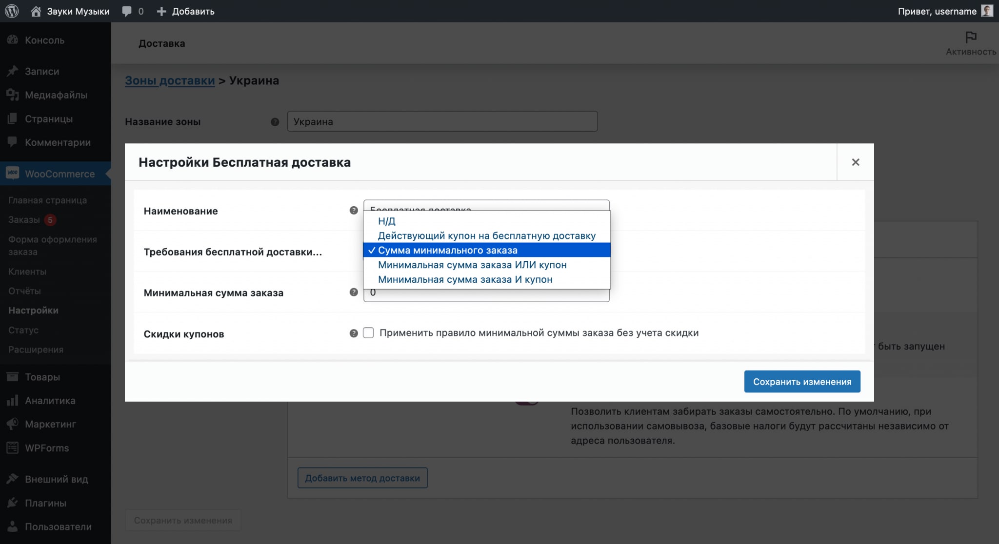Screen dimensions: 999x544
Task: Click Привет, username greeting
Action: pos(937,11)
